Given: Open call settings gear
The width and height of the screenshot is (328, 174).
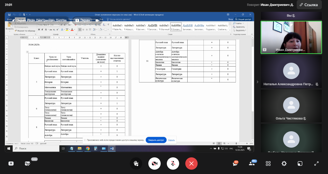Looking at the screenshot, I should pos(284,164).
